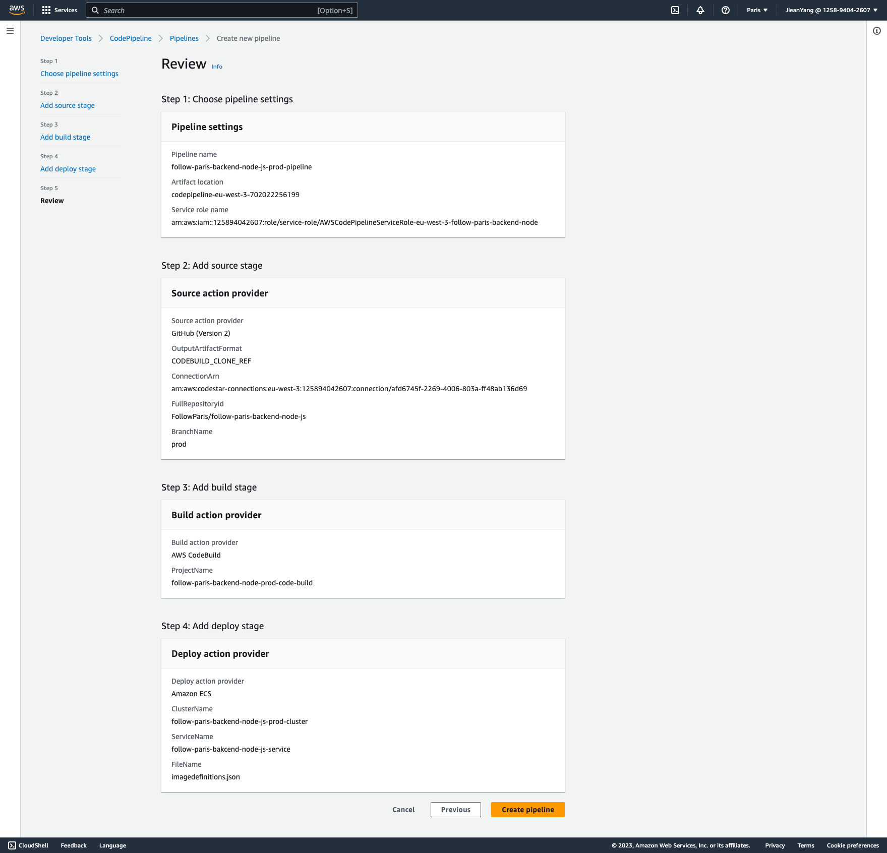Jump to Add deploy stage step
The image size is (887, 853).
coord(68,169)
